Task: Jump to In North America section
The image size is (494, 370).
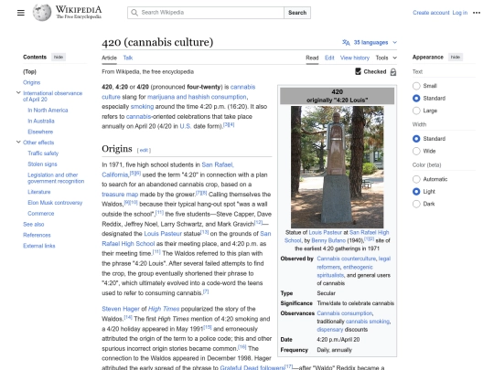Action: coord(48,111)
